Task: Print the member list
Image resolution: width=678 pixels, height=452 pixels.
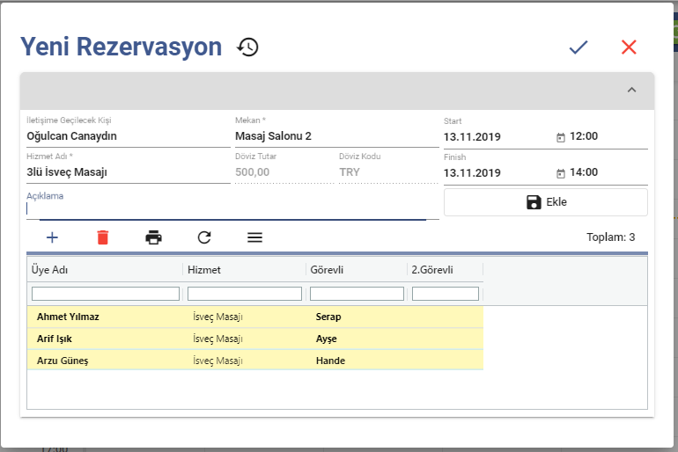Action: tap(153, 237)
